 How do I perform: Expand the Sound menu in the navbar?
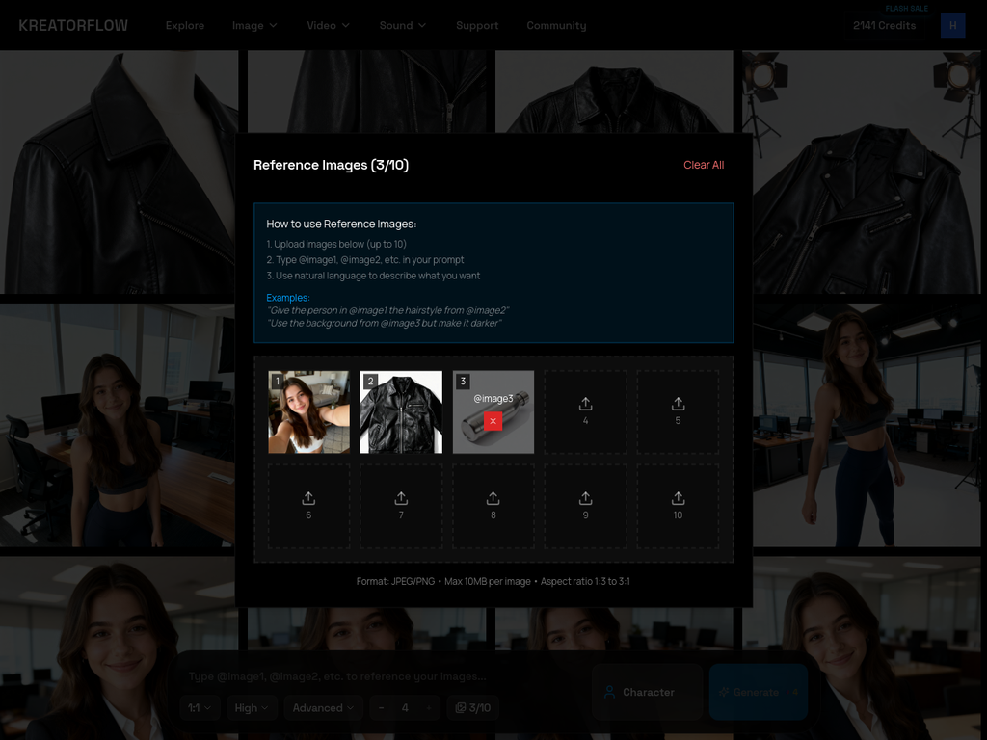tap(402, 25)
